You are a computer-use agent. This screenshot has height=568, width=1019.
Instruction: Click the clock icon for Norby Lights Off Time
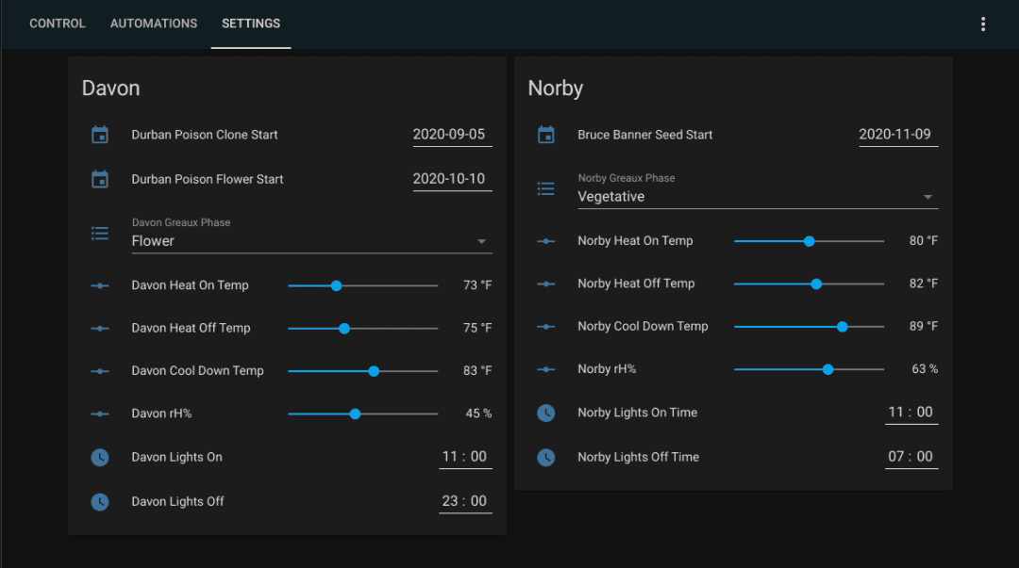click(x=546, y=457)
